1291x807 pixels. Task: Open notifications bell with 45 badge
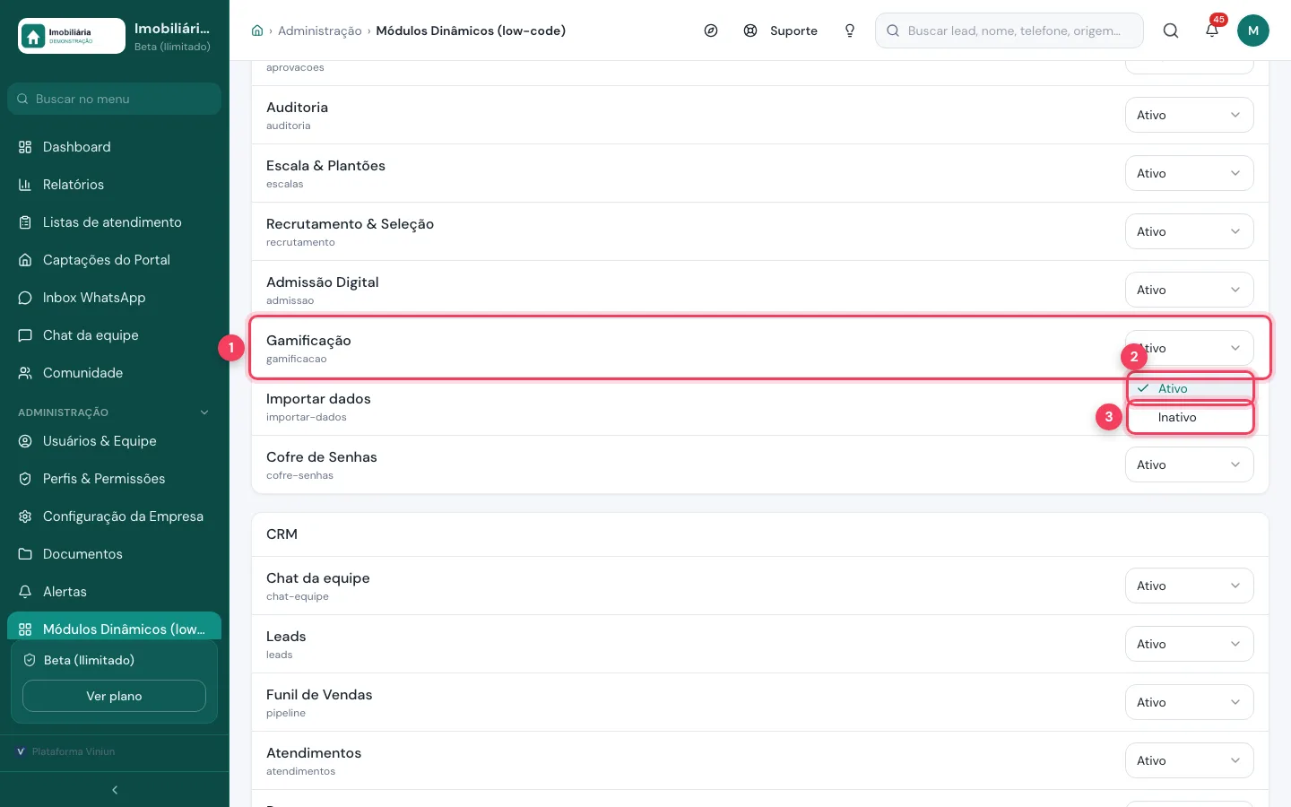tap(1212, 30)
